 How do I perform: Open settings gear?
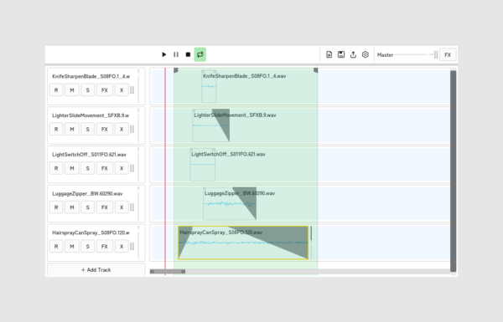365,54
